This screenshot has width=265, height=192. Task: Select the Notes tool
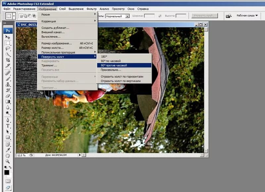tap(8, 144)
